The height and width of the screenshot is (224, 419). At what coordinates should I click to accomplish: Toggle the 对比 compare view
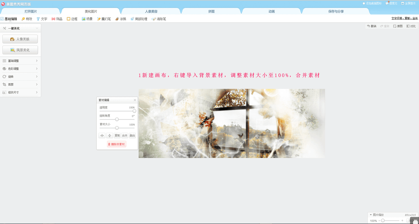411,26
